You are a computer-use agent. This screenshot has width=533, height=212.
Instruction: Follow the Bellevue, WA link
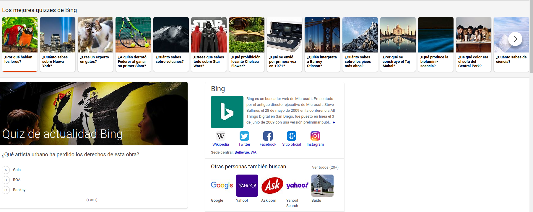point(245,152)
